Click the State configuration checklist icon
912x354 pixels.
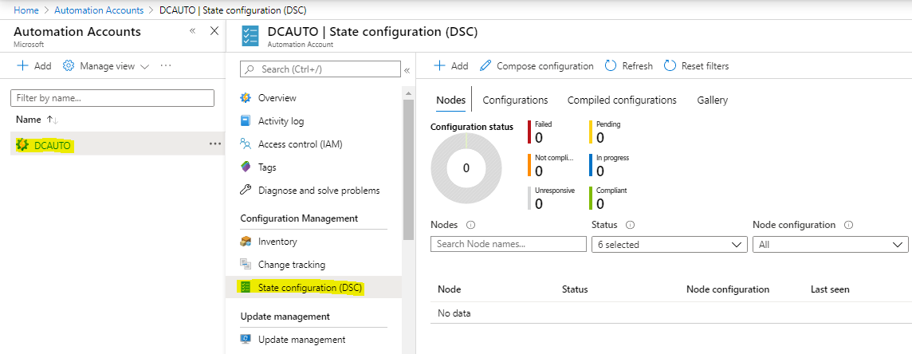[x=246, y=287]
